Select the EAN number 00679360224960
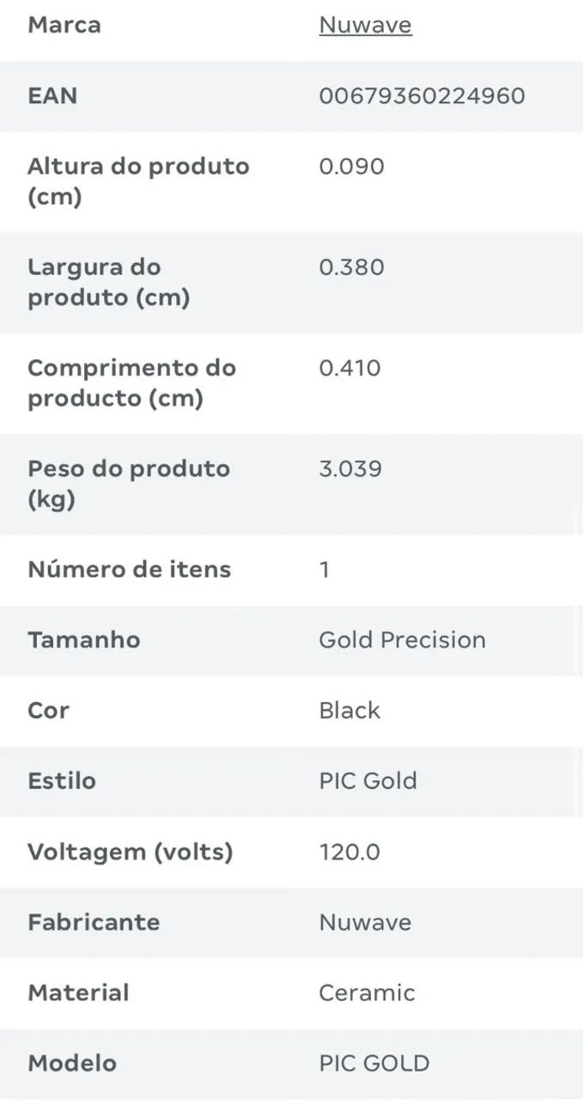This screenshot has height=1100, width=583. 422,95
